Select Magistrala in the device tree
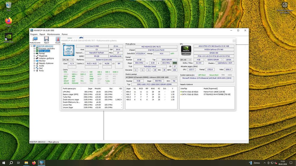 tap(43, 56)
